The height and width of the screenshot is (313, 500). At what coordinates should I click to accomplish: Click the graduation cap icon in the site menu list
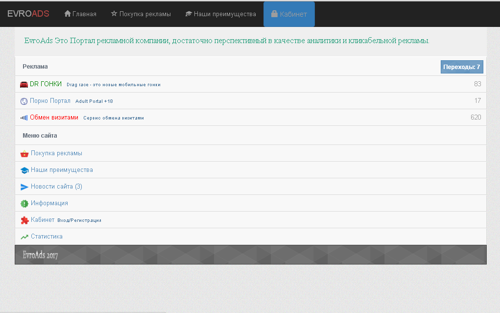(24, 170)
